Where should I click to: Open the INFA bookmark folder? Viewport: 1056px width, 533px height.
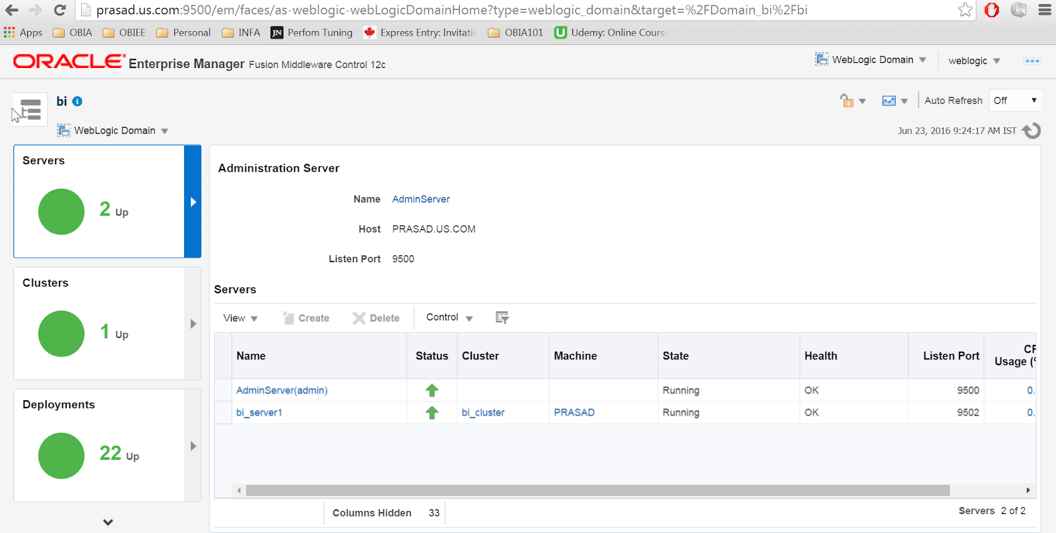(241, 32)
